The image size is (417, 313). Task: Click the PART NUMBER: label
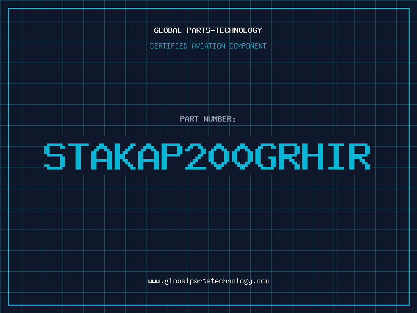tap(207, 119)
